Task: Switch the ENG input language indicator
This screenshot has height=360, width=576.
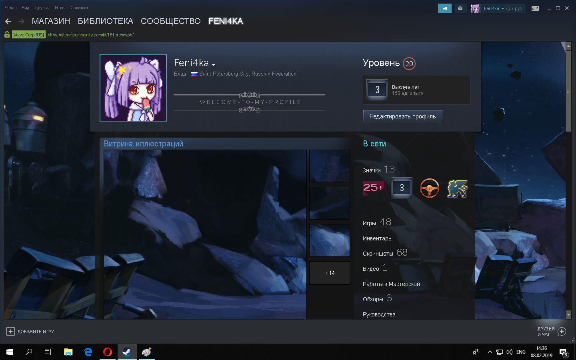Action: point(521,352)
